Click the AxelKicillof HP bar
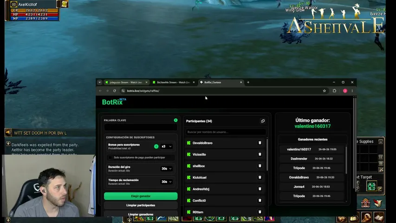 click(34, 14)
